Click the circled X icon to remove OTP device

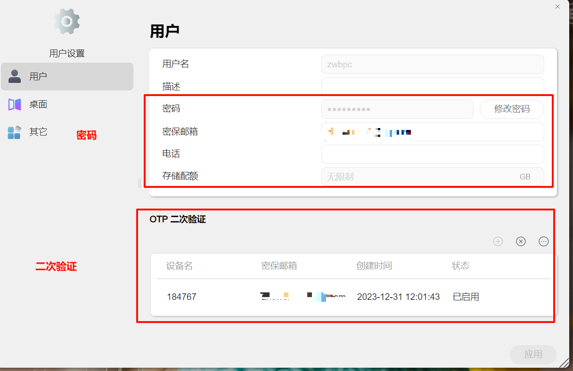tap(521, 242)
